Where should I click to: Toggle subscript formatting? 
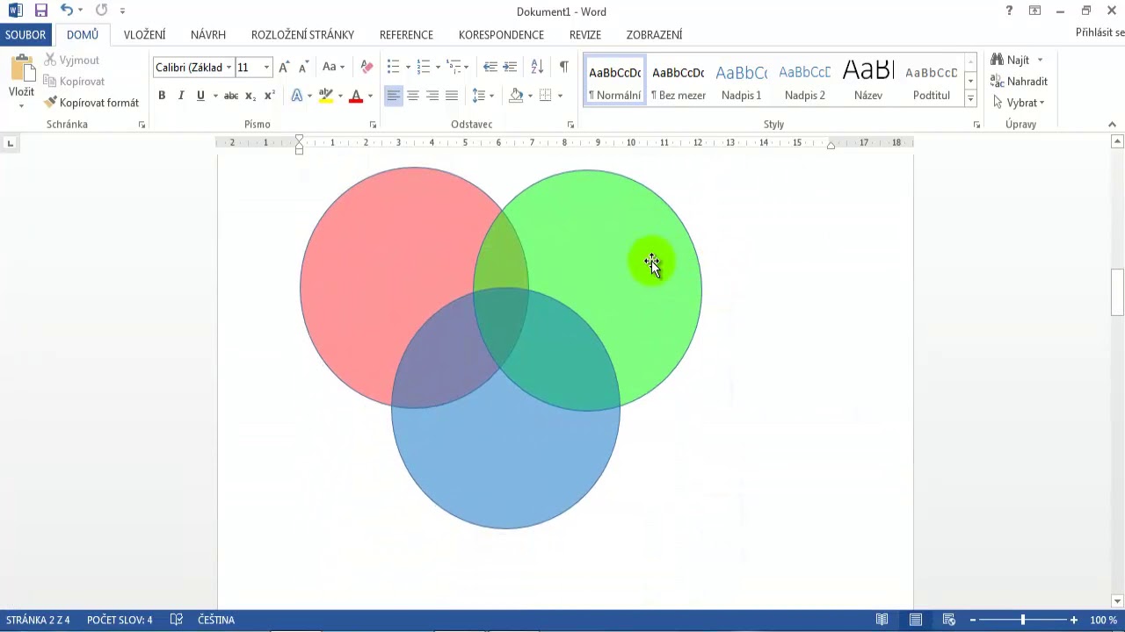click(x=250, y=96)
